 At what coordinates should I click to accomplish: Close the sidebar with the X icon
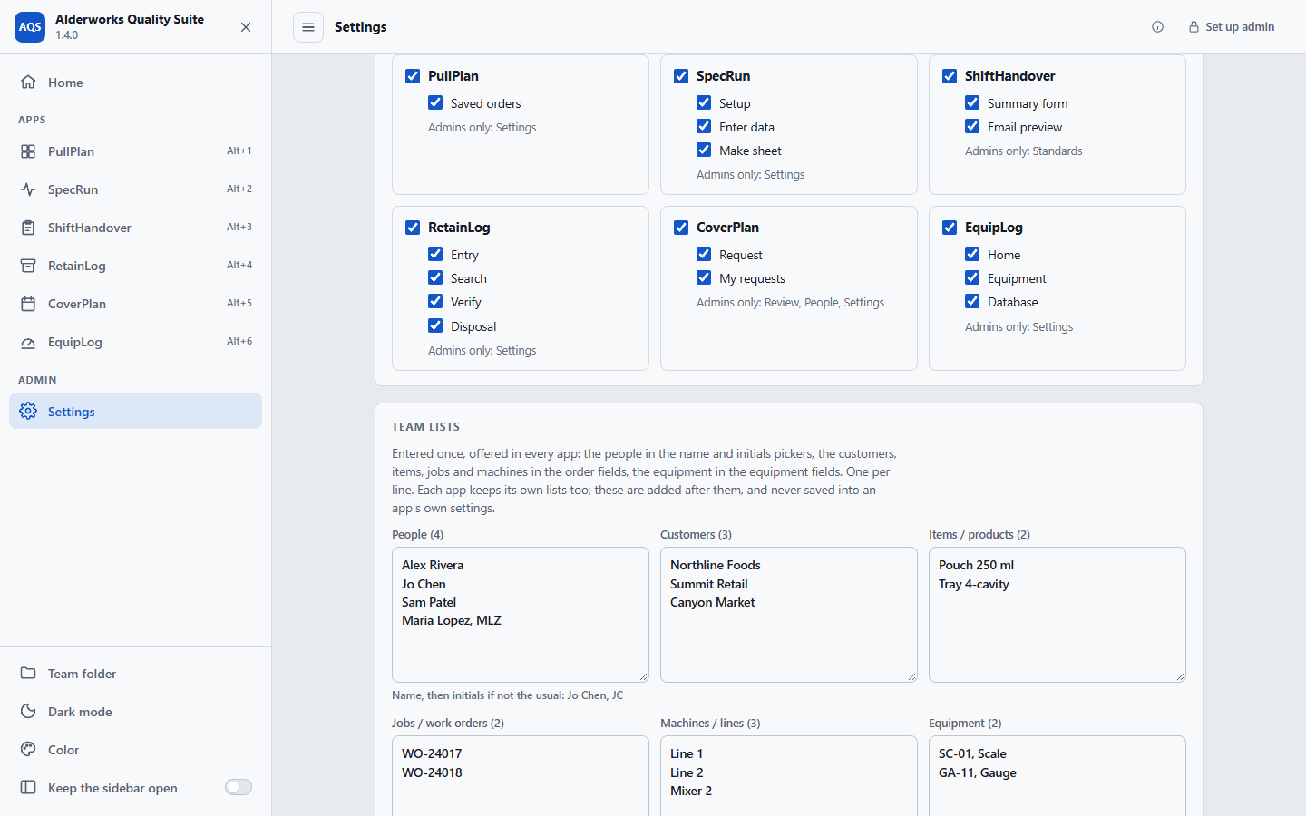246,27
